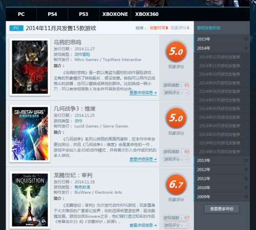Collapse the 2014年 year section

click(x=222, y=48)
